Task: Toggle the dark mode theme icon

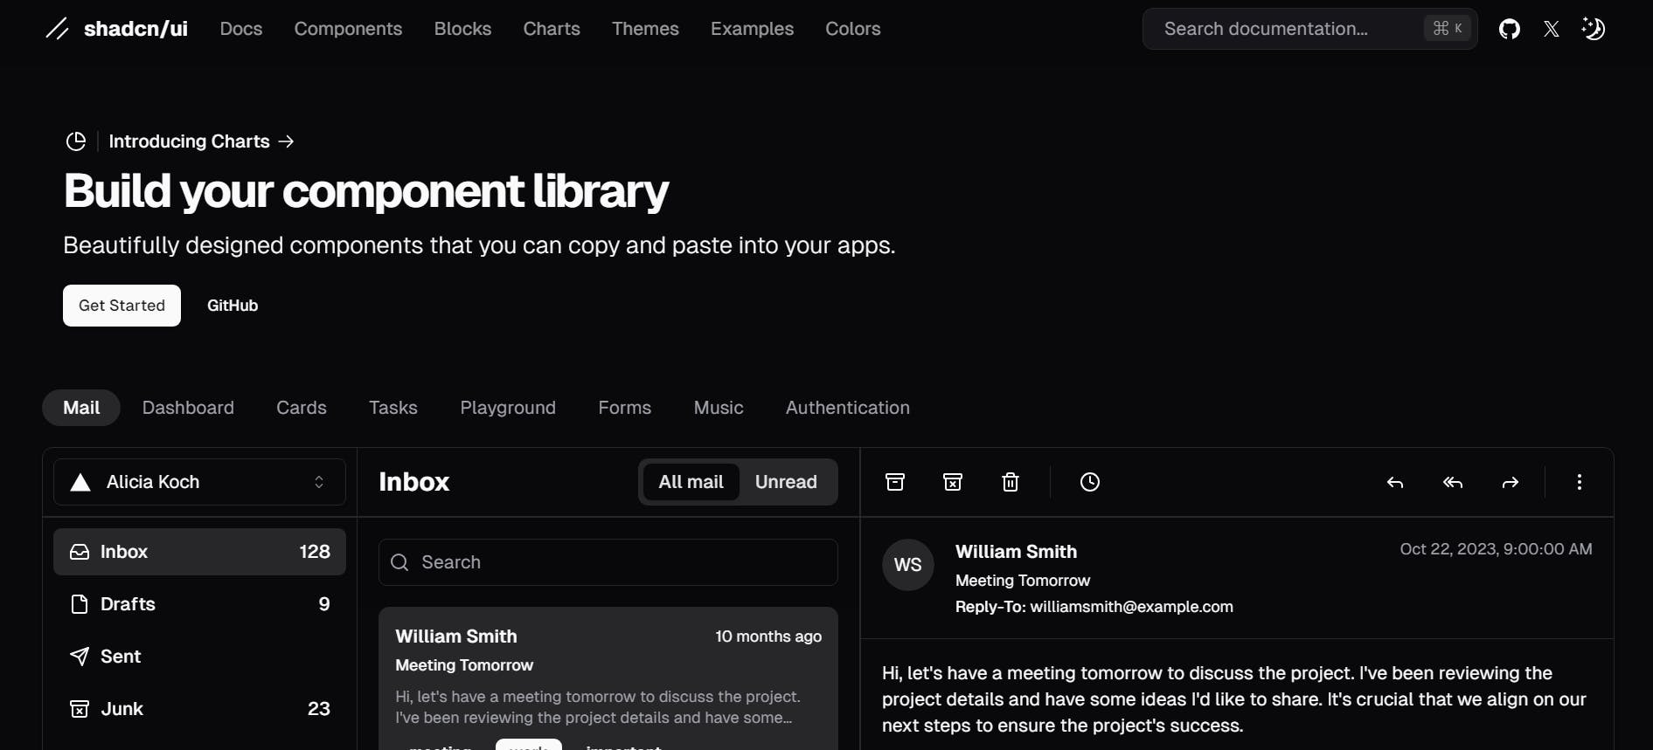Action: pos(1593,29)
